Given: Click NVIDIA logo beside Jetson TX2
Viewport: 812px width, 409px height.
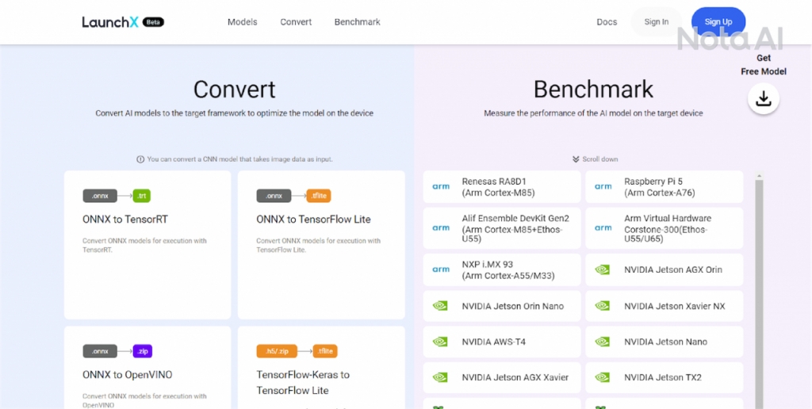Looking at the screenshot, I should (603, 377).
